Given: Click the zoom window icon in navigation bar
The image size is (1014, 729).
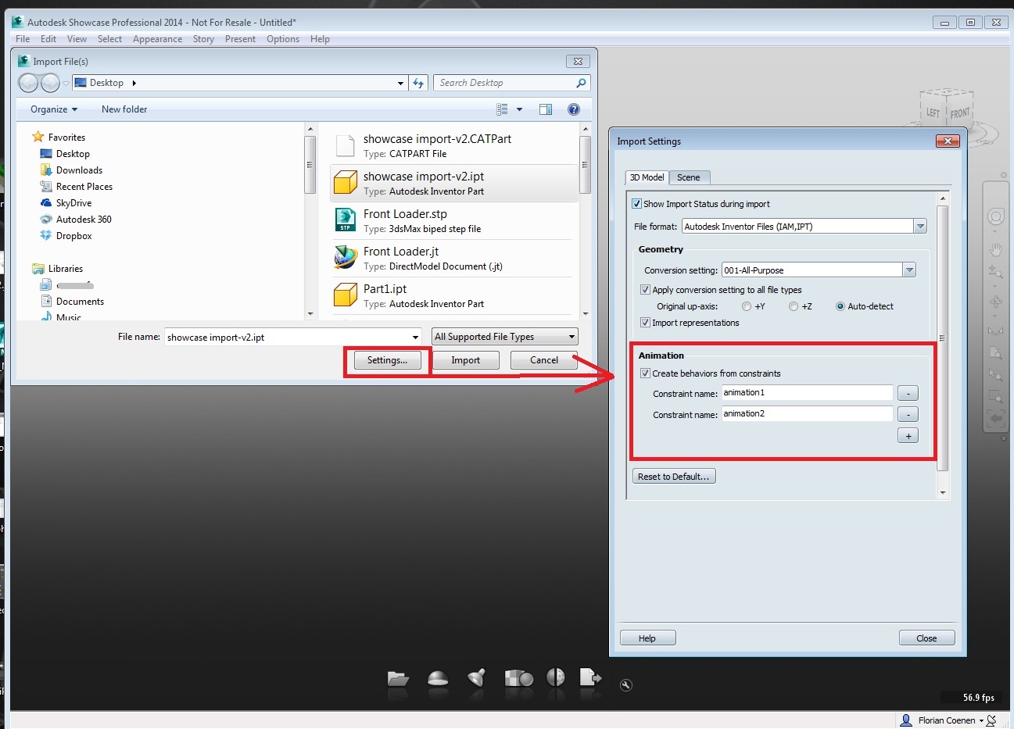Looking at the screenshot, I should [995, 397].
